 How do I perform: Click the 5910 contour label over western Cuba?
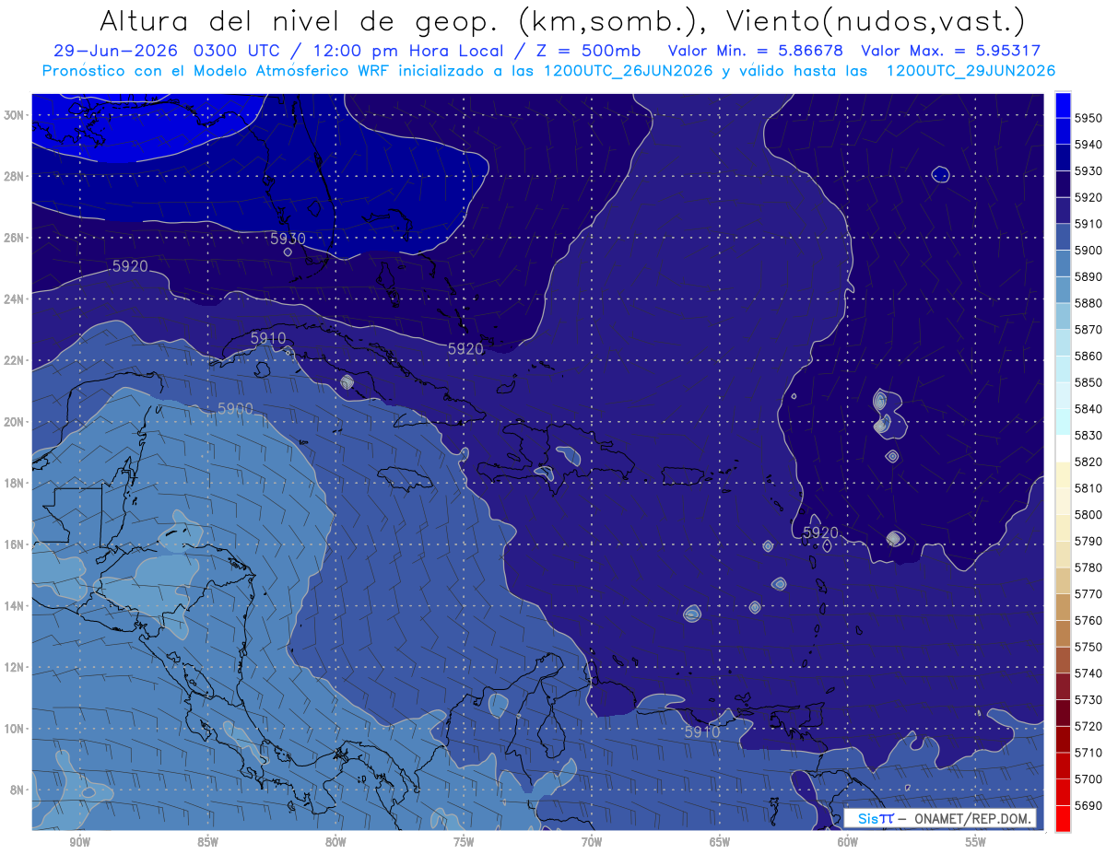point(268,339)
